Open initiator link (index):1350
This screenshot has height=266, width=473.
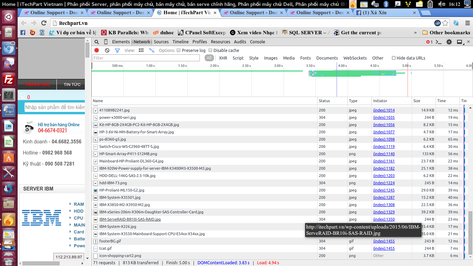click(384, 219)
